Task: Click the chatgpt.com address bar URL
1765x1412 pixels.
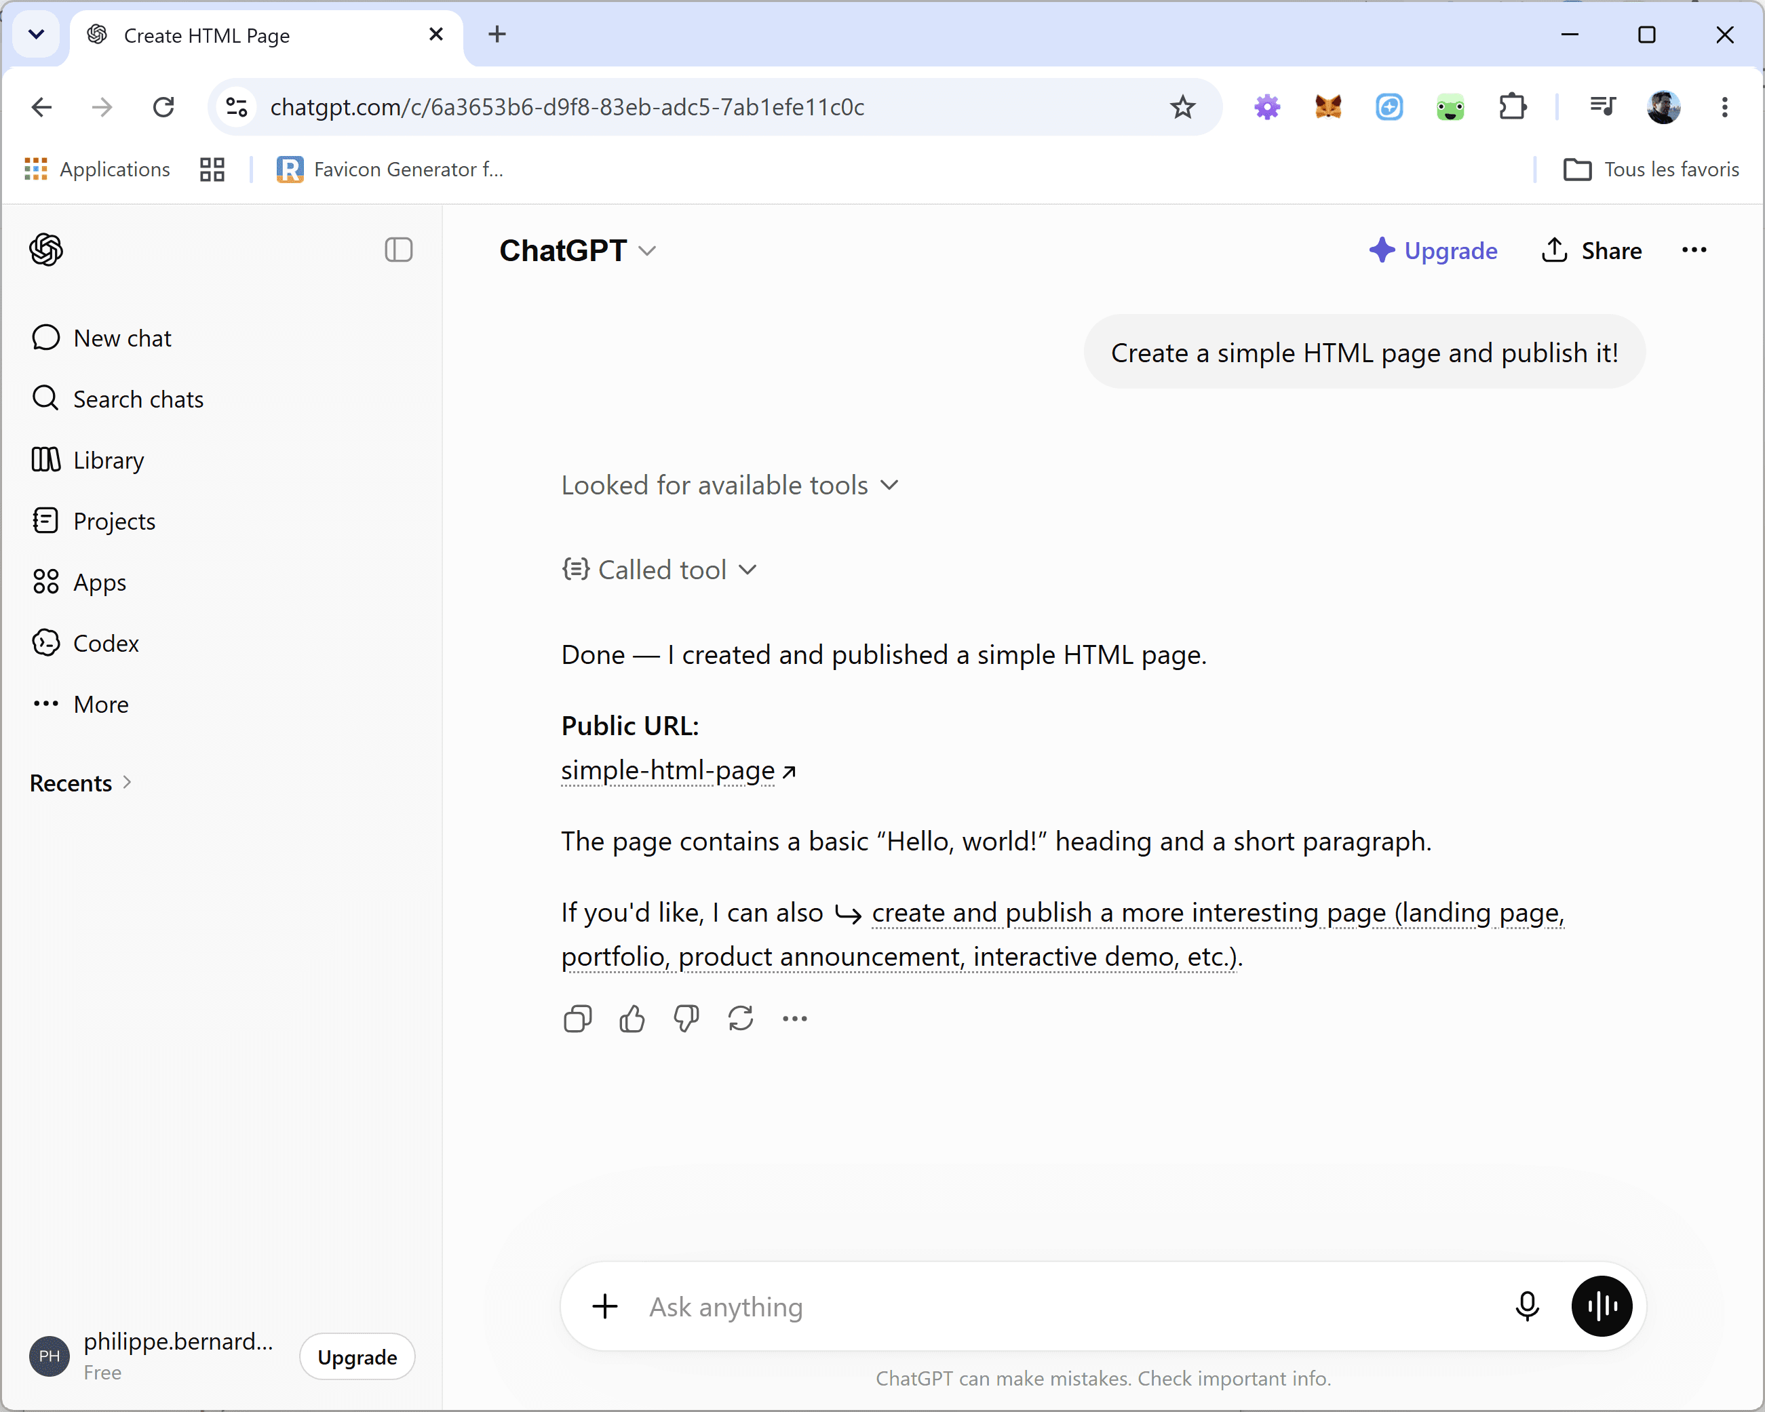Action: [567, 107]
